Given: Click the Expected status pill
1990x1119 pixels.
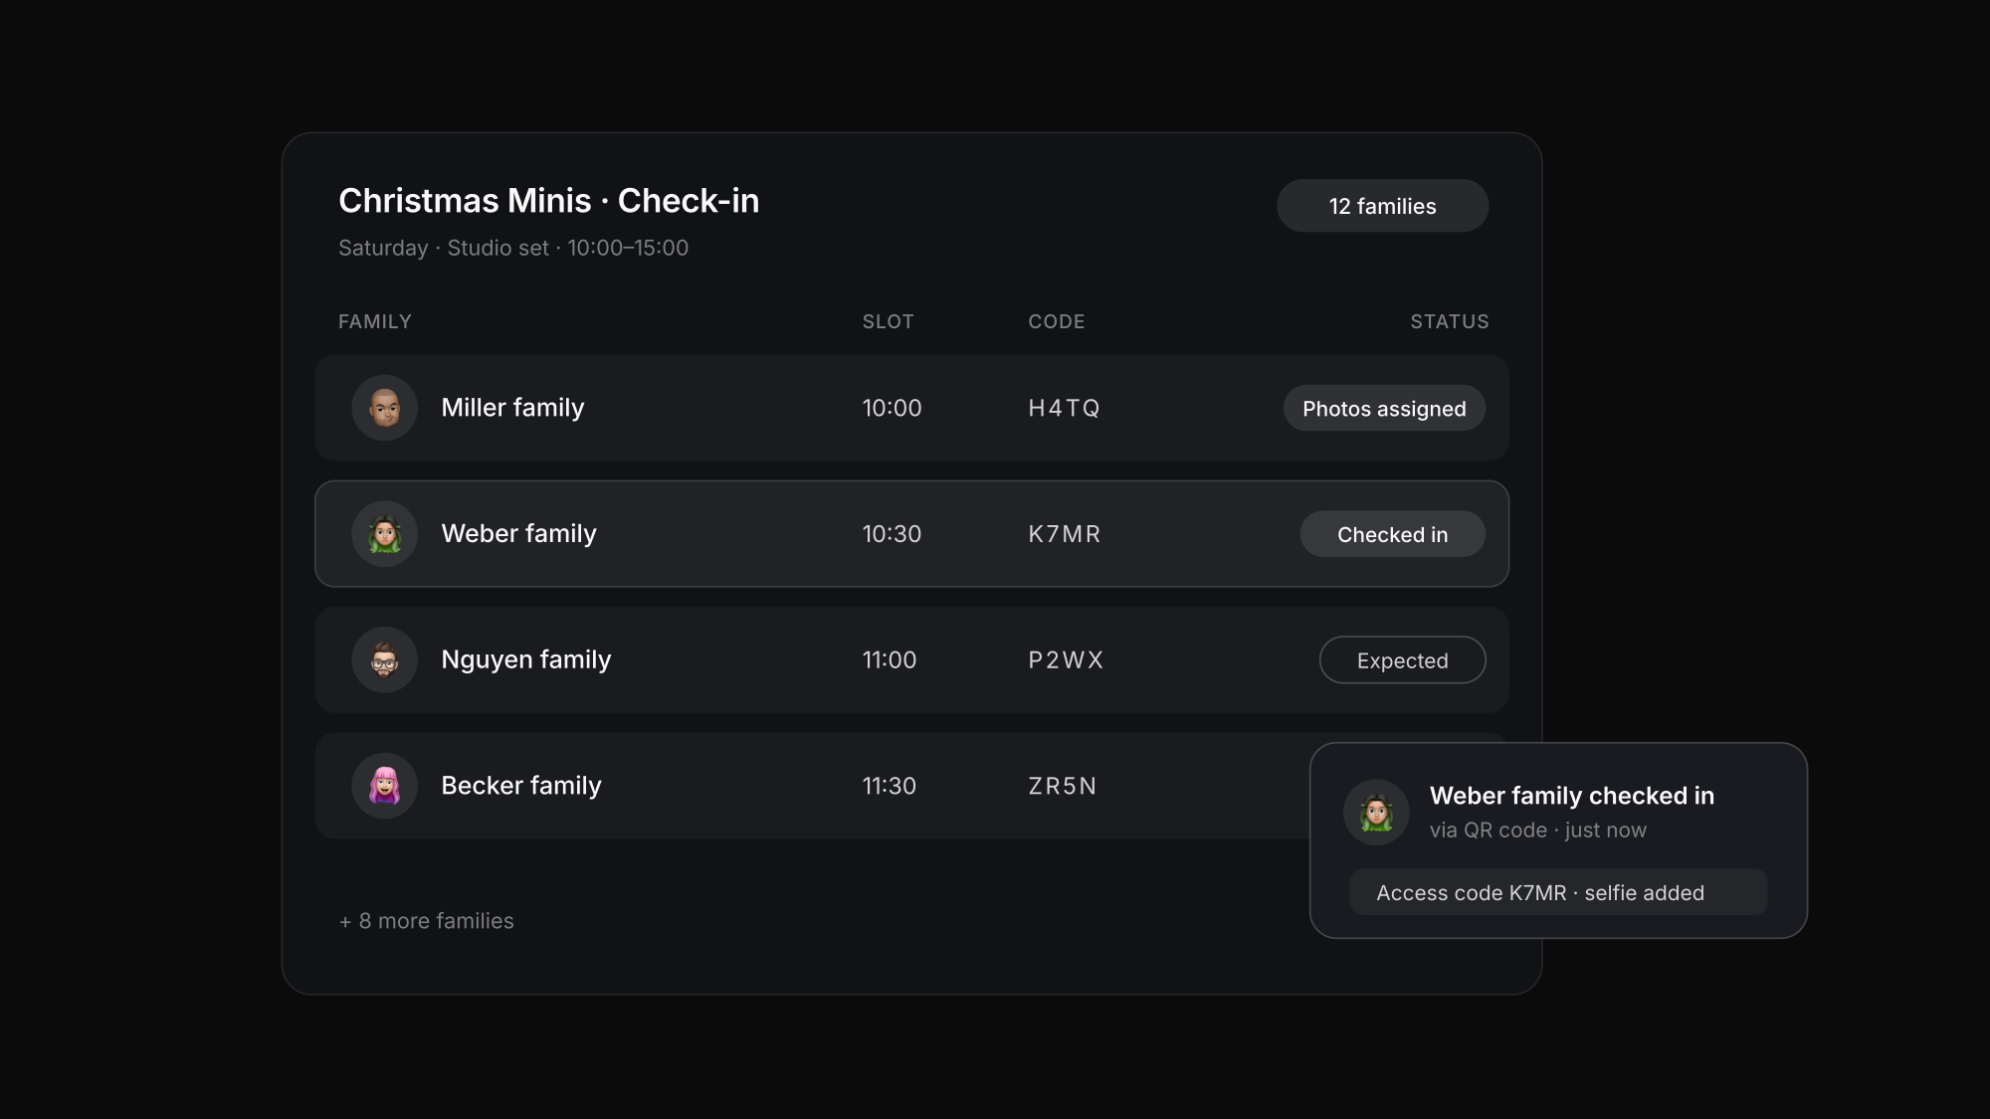Looking at the screenshot, I should [x=1402, y=659].
